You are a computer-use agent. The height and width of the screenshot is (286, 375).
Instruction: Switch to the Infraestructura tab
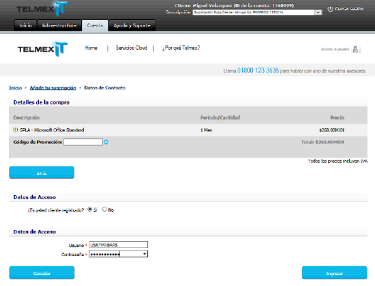[x=59, y=25]
